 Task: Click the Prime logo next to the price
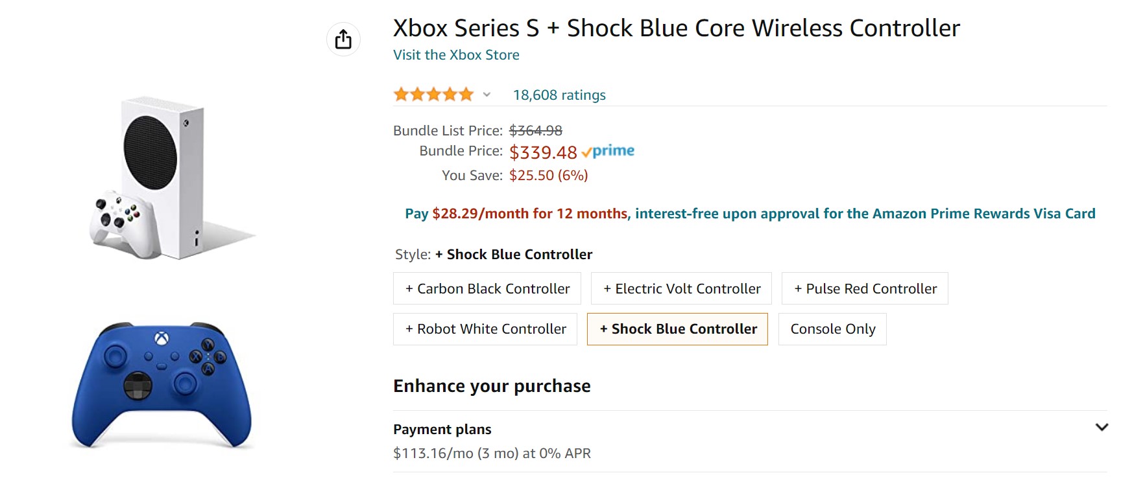[608, 152]
